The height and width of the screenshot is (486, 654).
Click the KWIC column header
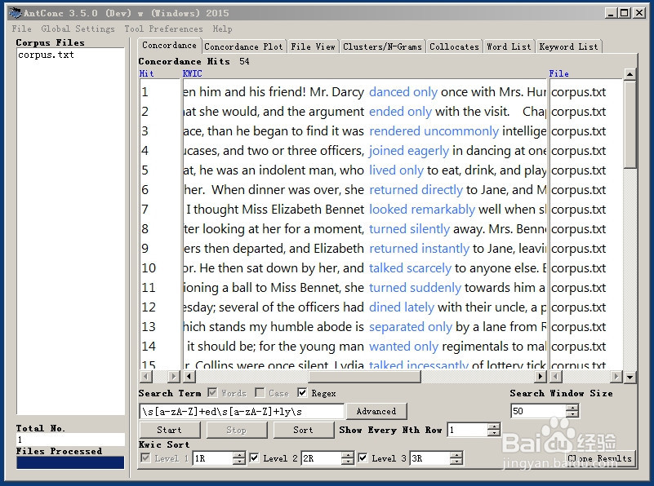(192, 73)
